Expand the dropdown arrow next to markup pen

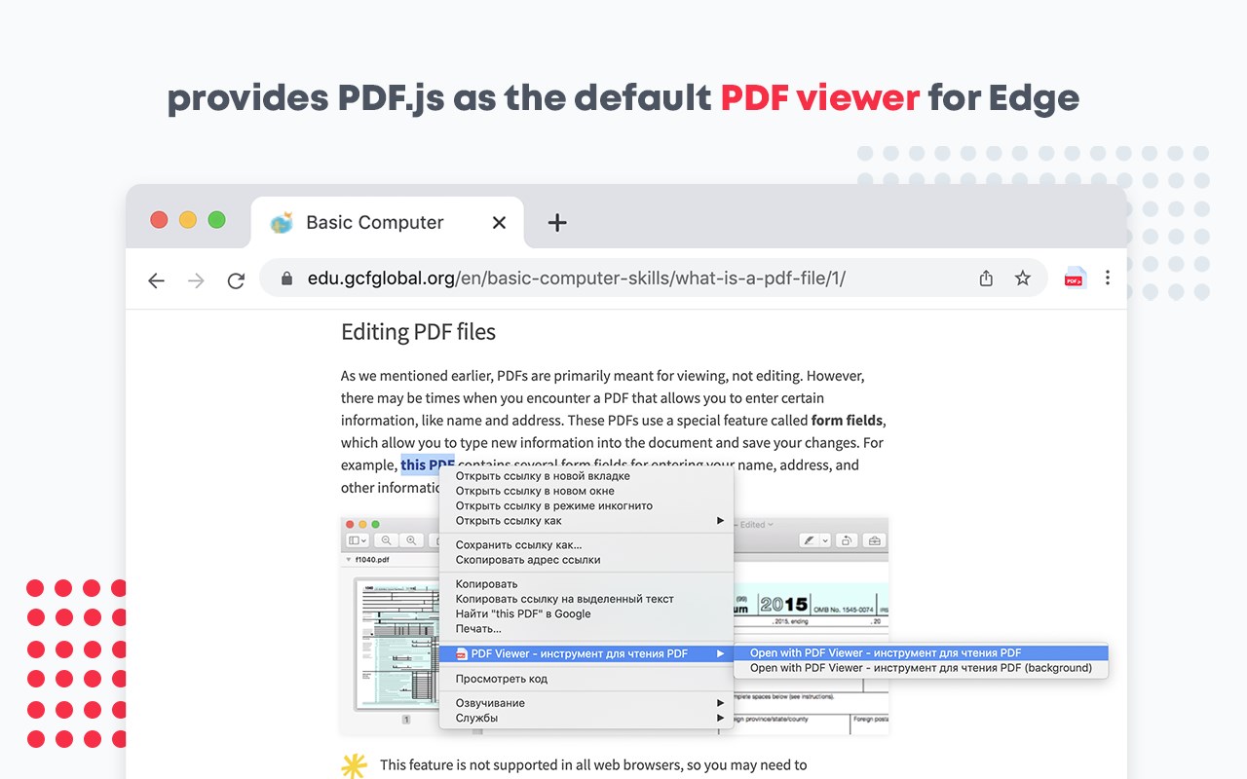(825, 540)
